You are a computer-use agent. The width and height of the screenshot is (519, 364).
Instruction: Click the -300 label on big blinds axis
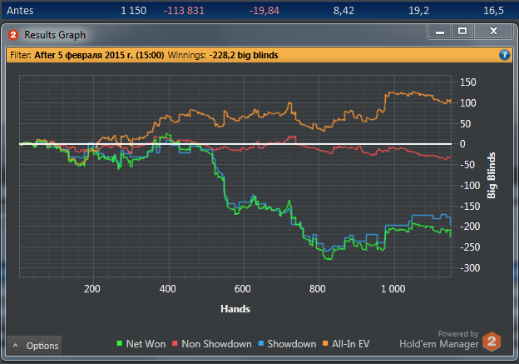click(x=470, y=268)
